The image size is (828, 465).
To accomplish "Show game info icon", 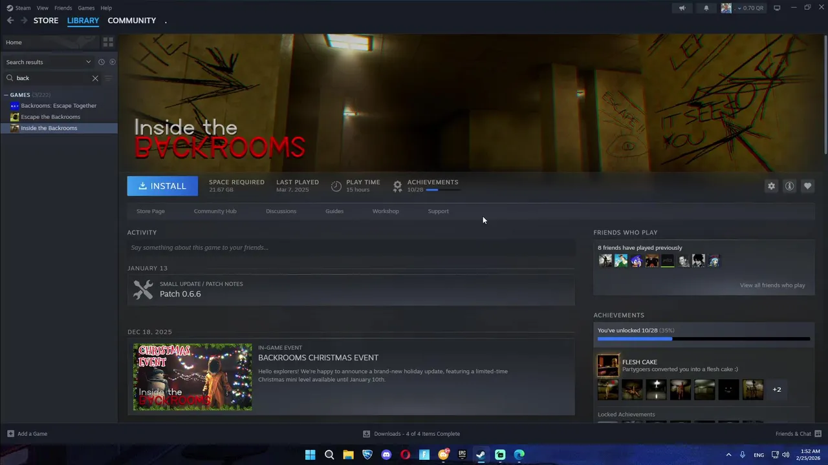I will (x=789, y=186).
